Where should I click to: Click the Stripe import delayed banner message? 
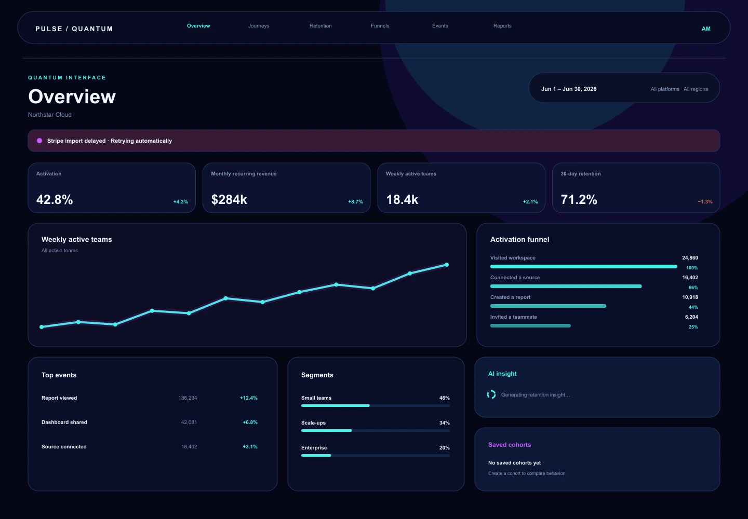[110, 141]
